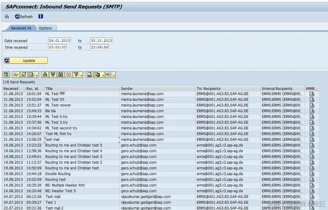Viewport: 328px width, 210px height.
Task: Open MIME icon for Christian test 5 row
Action: 312,145
